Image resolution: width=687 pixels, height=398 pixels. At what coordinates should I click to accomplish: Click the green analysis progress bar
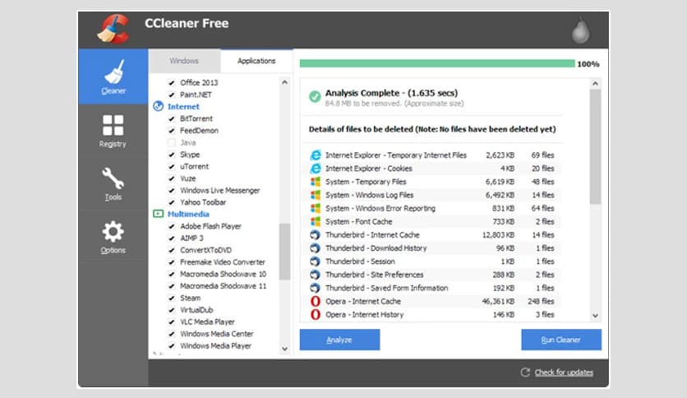coord(437,63)
